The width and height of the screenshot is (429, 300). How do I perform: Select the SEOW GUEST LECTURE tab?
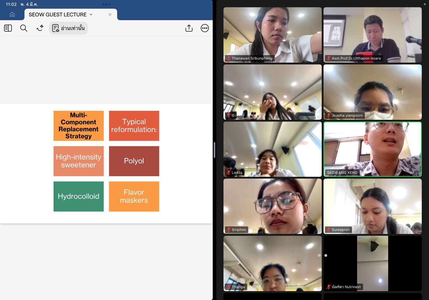tap(57, 15)
